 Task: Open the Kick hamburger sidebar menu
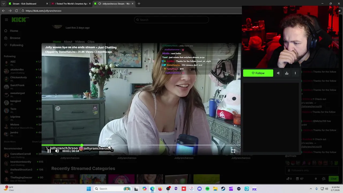6,20
